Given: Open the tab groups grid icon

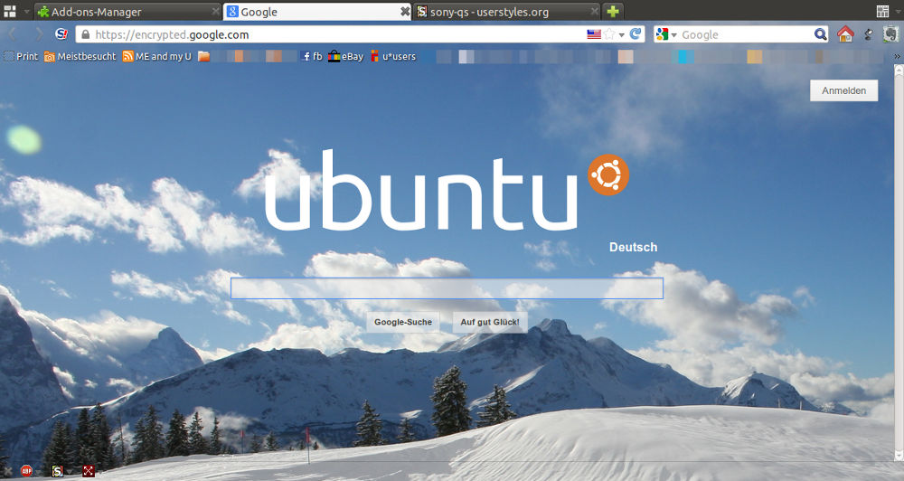Looking at the screenshot, I should coord(10,11).
